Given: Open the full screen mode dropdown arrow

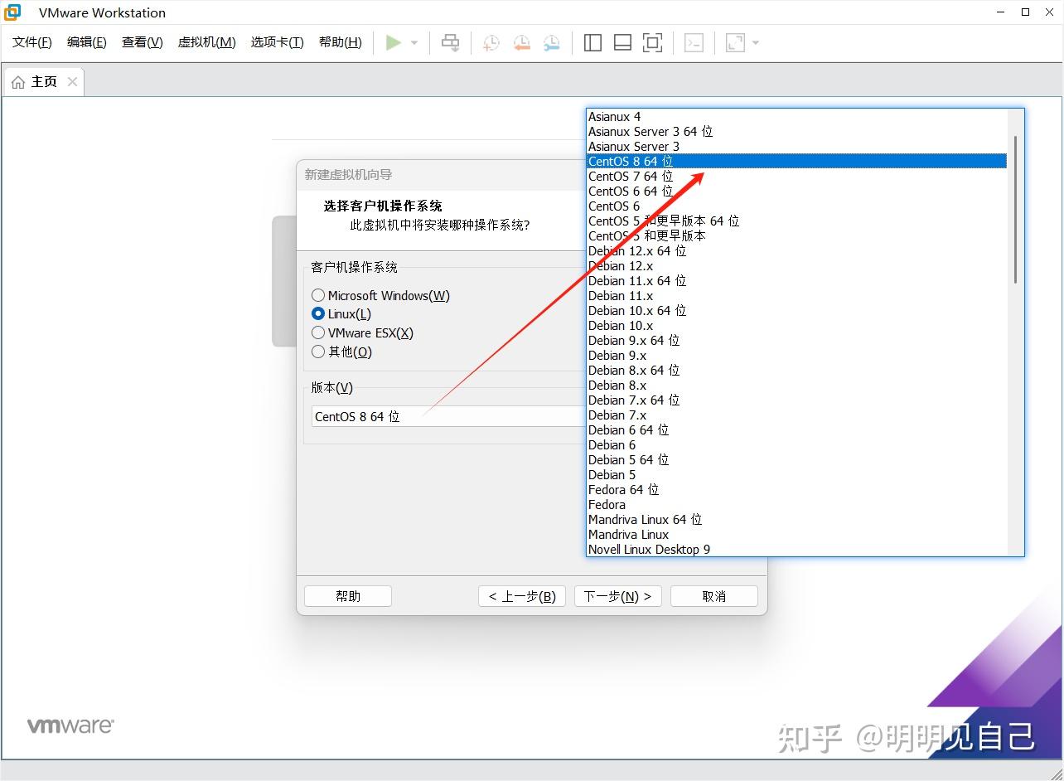Looking at the screenshot, I should point(757,42).
